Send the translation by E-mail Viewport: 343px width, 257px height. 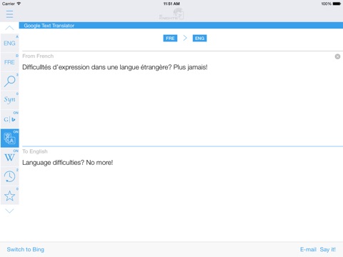308,249
